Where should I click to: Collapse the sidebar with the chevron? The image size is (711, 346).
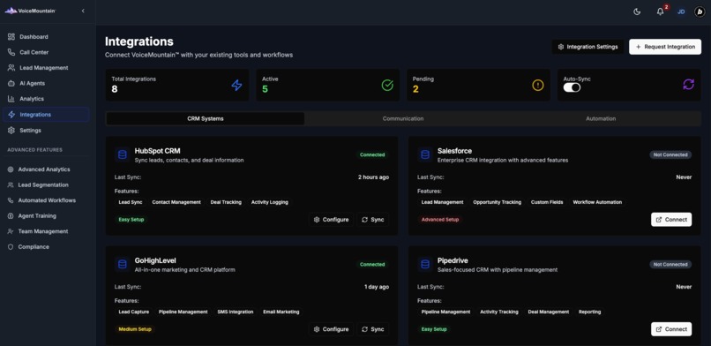[83, 11]
